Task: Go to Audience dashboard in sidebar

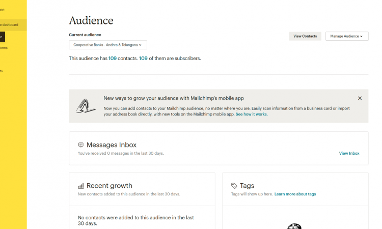Action: [9, 25]
